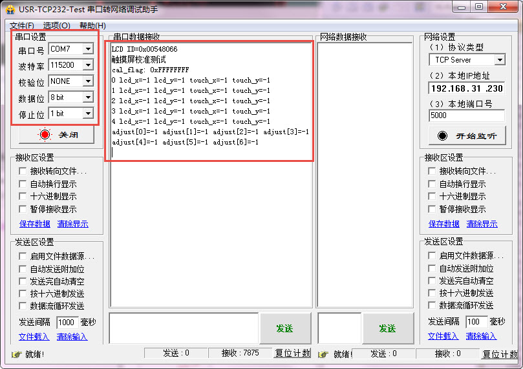The width and height of the screenshot is (523, 369).
Task: Click the black listening status indicator icon
Action: tap(442, 135)
